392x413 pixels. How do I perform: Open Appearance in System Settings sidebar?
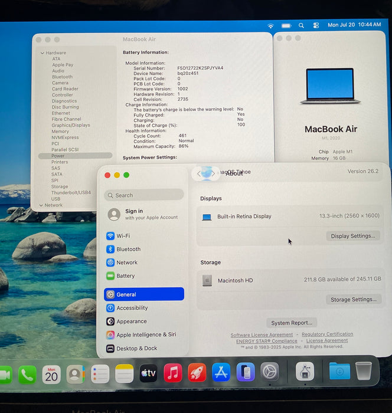[144, 322]
